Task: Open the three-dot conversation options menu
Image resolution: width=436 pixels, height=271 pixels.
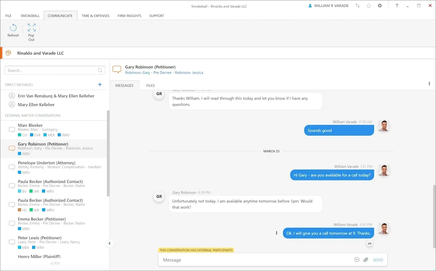Action: [x=429, y=84]
